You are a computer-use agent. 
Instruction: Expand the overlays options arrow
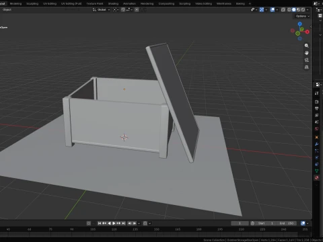(277, 9)
